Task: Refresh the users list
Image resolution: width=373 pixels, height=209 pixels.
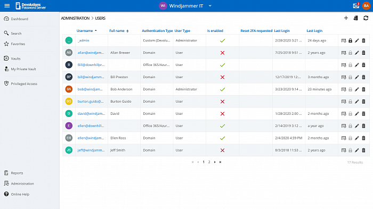Action: pos(366,18)
